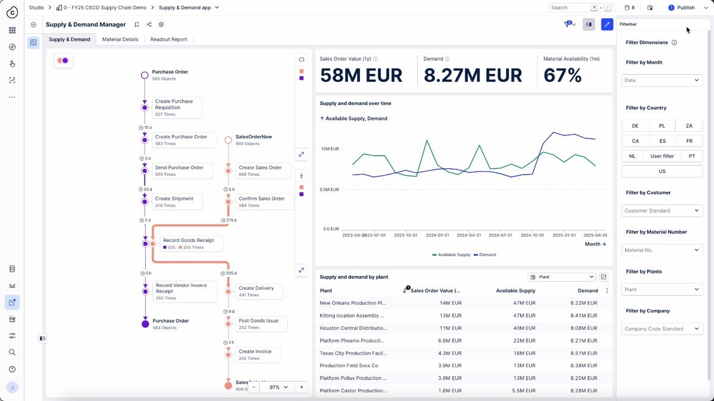714x401 pixels.
Task: Zoom out the process graph with minus
Action: (x=253, y=387)
